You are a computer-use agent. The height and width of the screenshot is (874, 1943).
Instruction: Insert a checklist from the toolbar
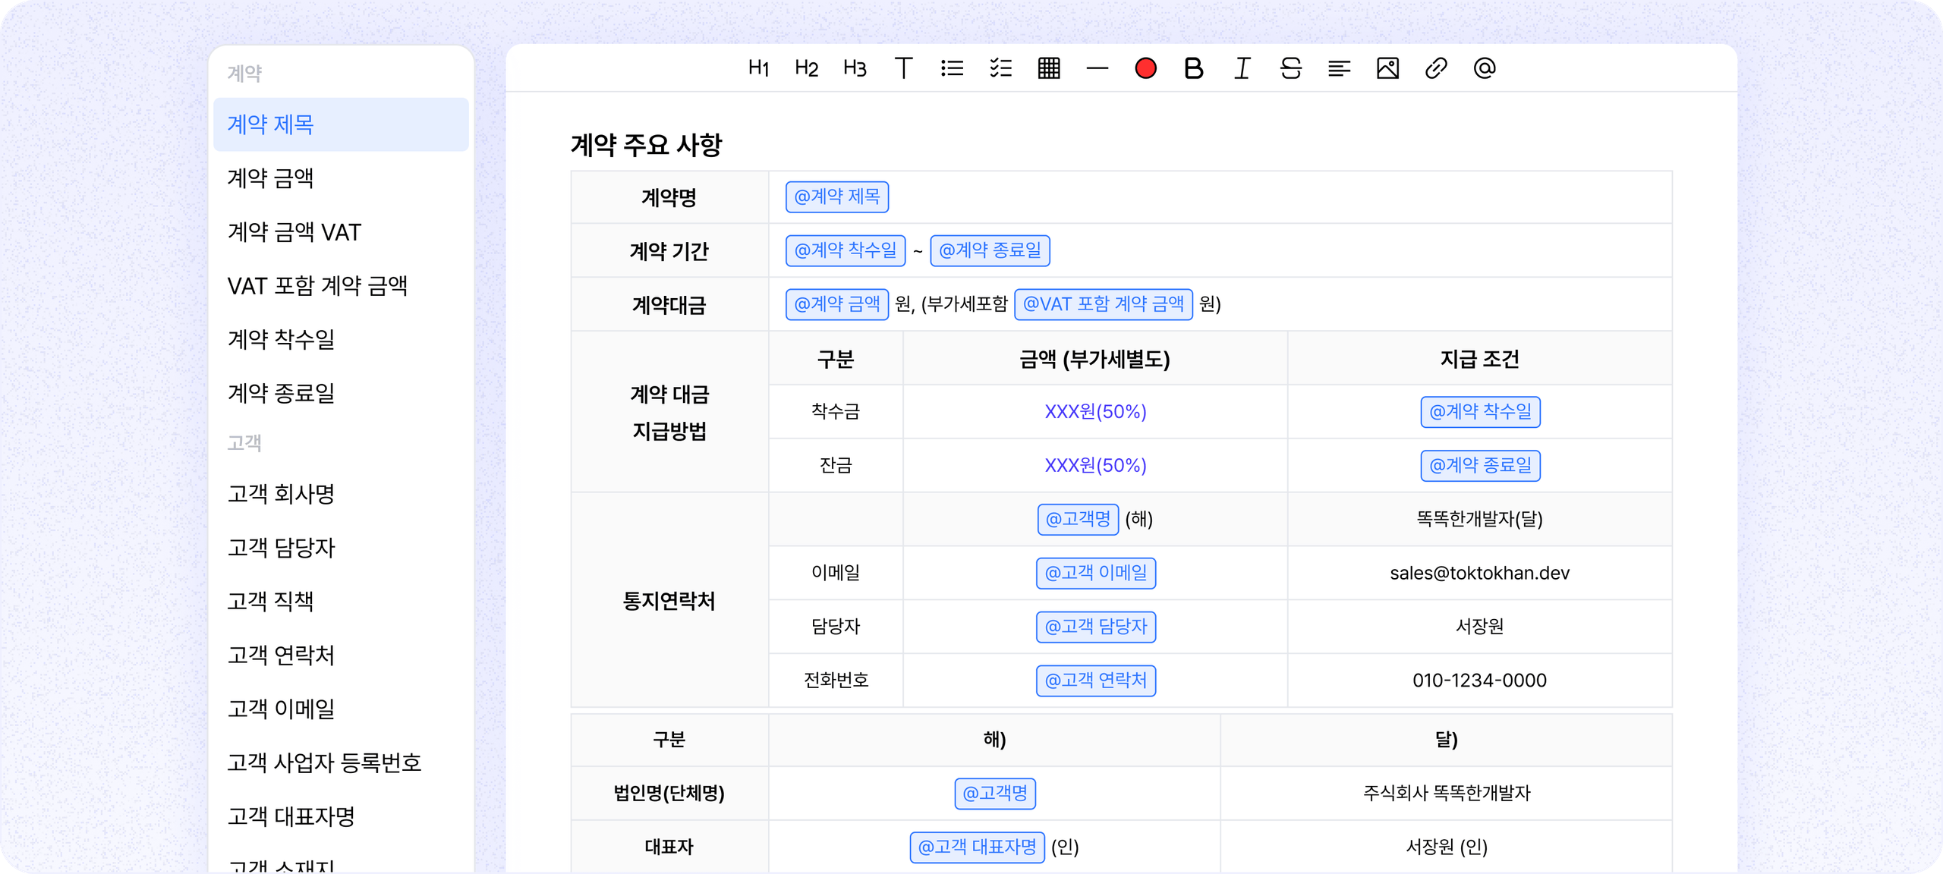[x=1000, y=68]
